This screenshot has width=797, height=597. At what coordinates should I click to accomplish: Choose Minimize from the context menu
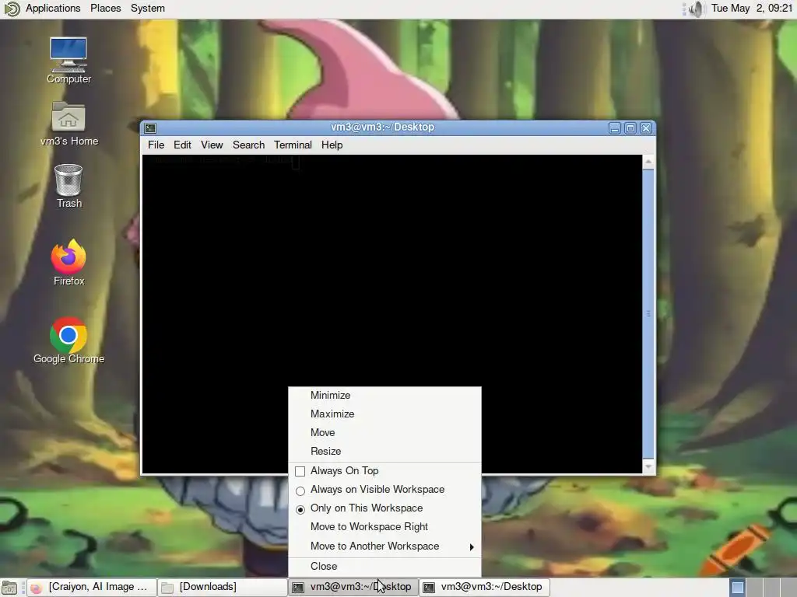tap(384, 395)
